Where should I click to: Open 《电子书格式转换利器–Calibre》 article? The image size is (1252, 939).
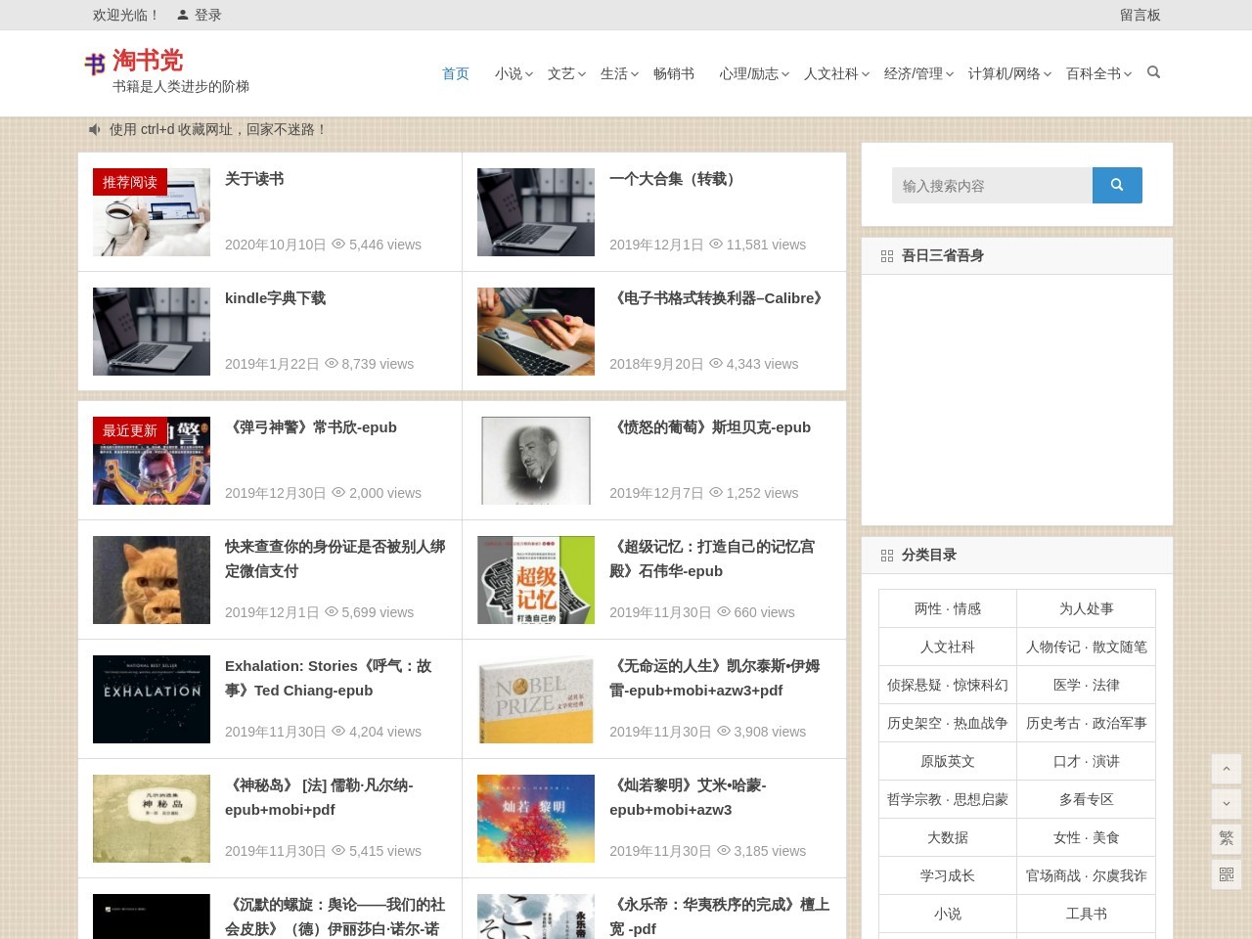point(719,298)
